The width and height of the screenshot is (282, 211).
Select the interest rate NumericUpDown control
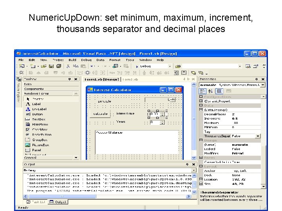pos(157,114)
